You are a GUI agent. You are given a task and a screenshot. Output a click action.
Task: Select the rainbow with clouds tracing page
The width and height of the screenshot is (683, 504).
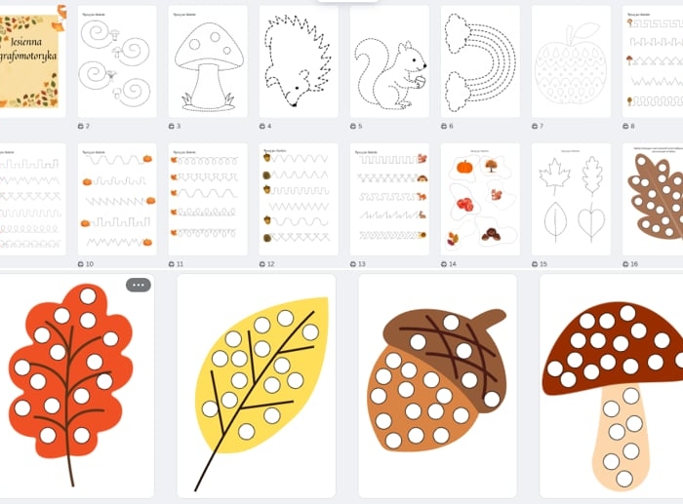pyautogui.click(x=480, y=61)
